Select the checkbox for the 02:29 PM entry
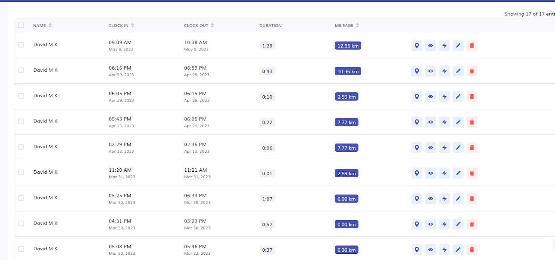The height and width of the screenshot is (260, 555). click(21, 147)
